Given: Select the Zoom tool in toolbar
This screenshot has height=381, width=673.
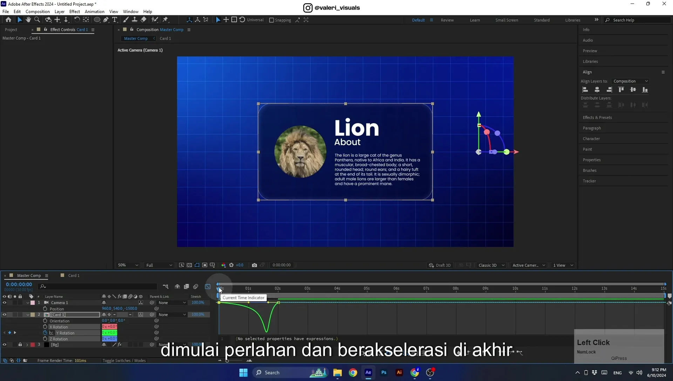Looking at the screenshot, I should pos(37,20).
